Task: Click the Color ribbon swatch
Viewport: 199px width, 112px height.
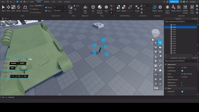Action: (106, 7)
